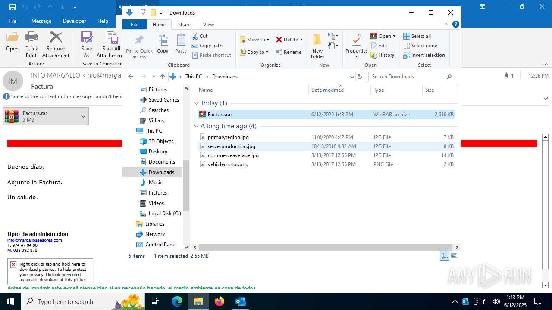Collapse the Today (1) group
The height and width of the screenshot is (310, 552).
196,103
